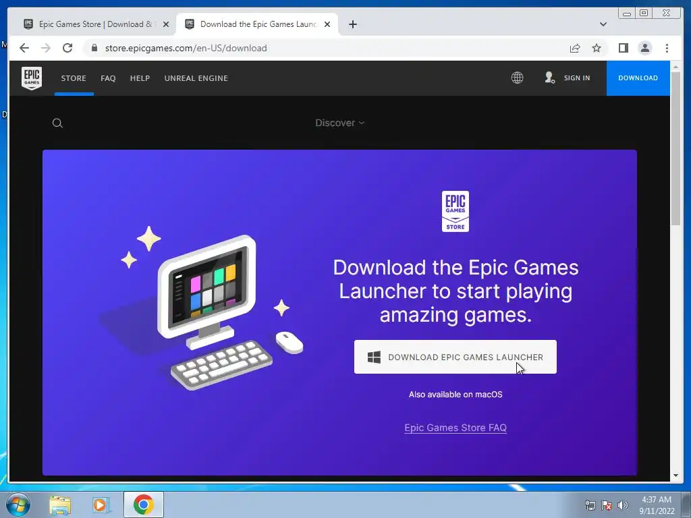Click the network icon in the system tray
Screen dimensions: 691x518
pyautogui.click(x=590, y=505)
